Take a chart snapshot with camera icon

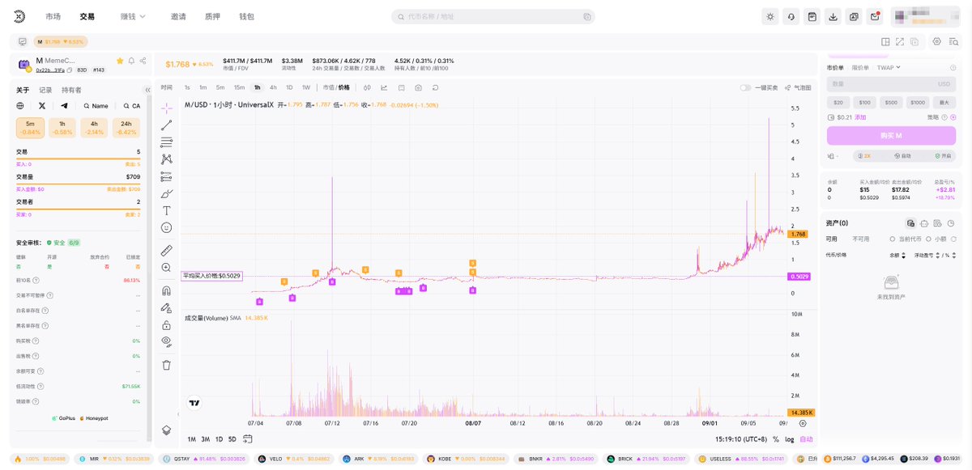tap(418, 87)
